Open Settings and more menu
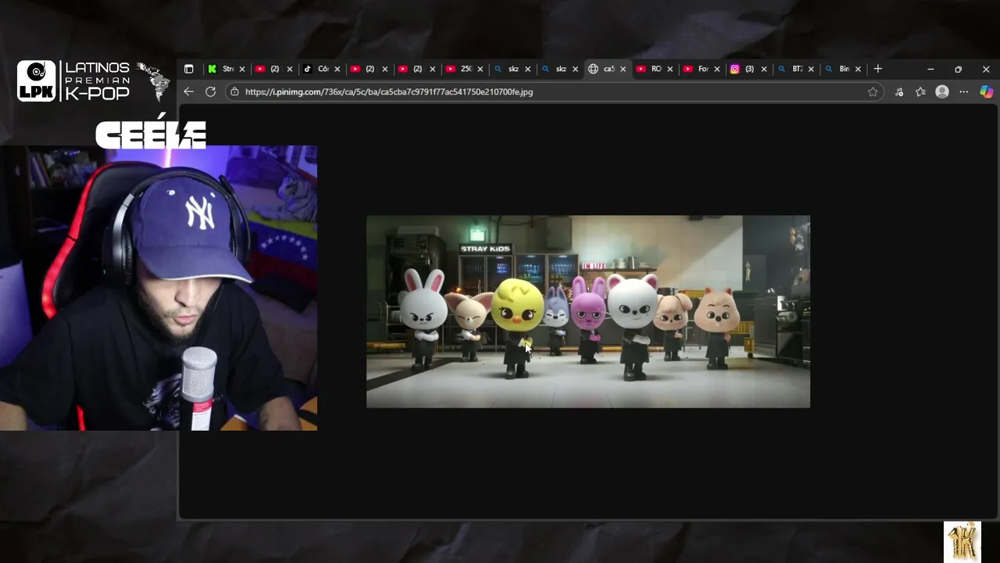This screenshot has width=1000, height=563. [963, 91]
